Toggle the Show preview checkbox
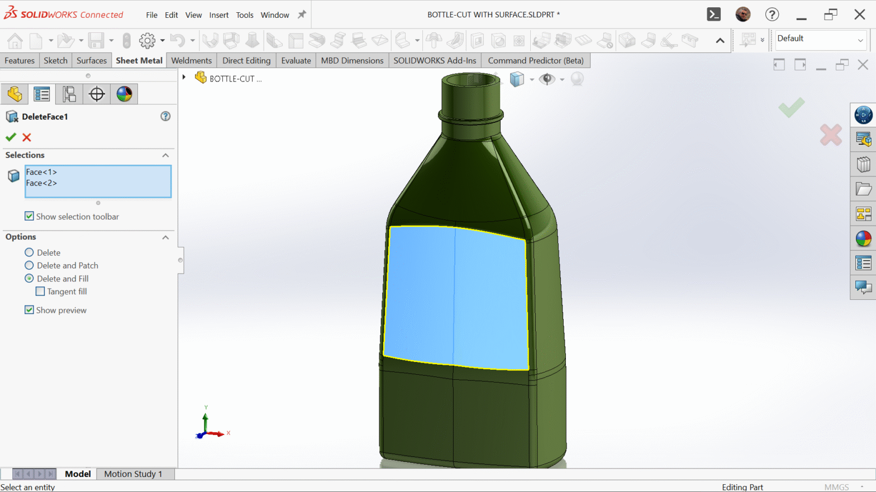 click(x=30, y=309)
